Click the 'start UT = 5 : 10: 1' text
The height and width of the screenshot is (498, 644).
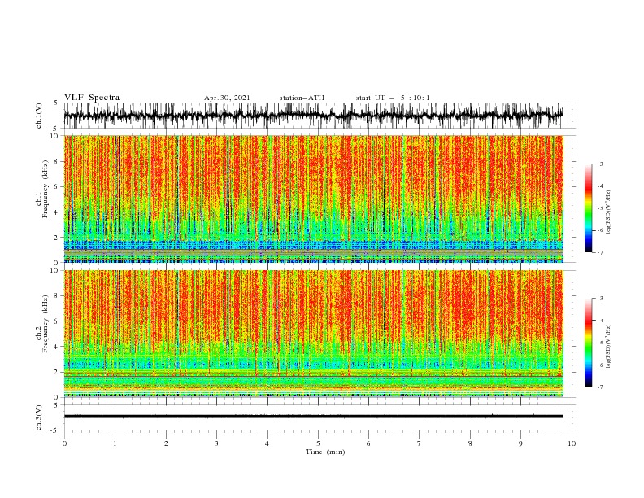pos(393,98)
